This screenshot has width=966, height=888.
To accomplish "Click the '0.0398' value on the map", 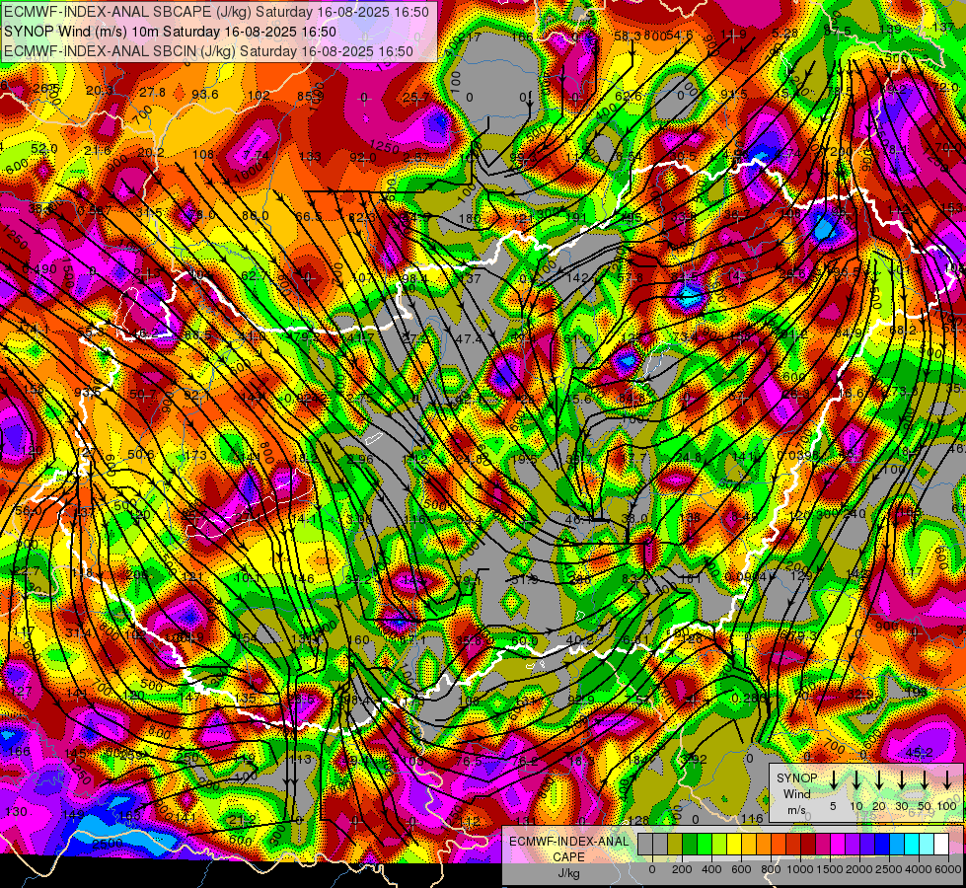I will click(798, 456).
